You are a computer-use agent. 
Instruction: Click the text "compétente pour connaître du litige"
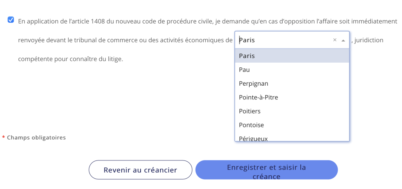coord(71,59)
